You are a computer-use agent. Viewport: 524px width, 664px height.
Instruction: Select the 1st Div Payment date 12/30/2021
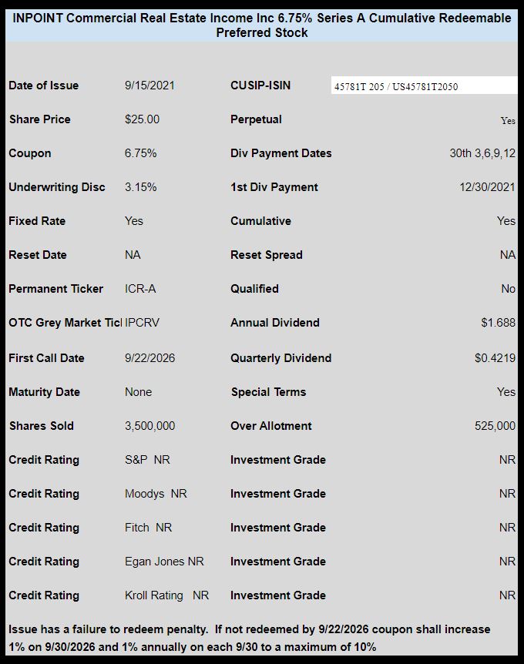coord(488,187)
